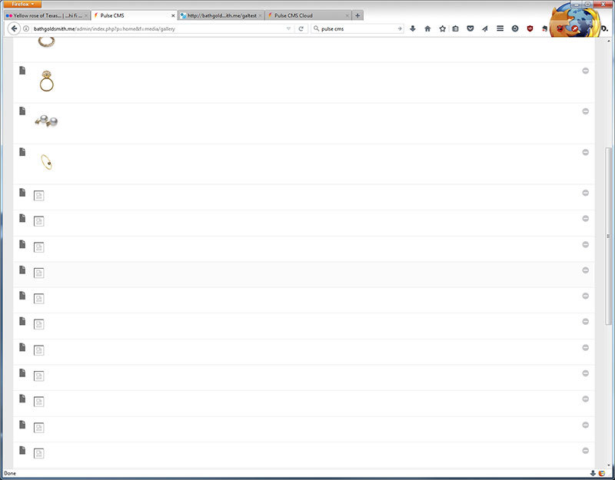Viewport: 615px width, 480px height.
Task: Remove the thin gold ring image with minus icon
Action: pos(585,152)
